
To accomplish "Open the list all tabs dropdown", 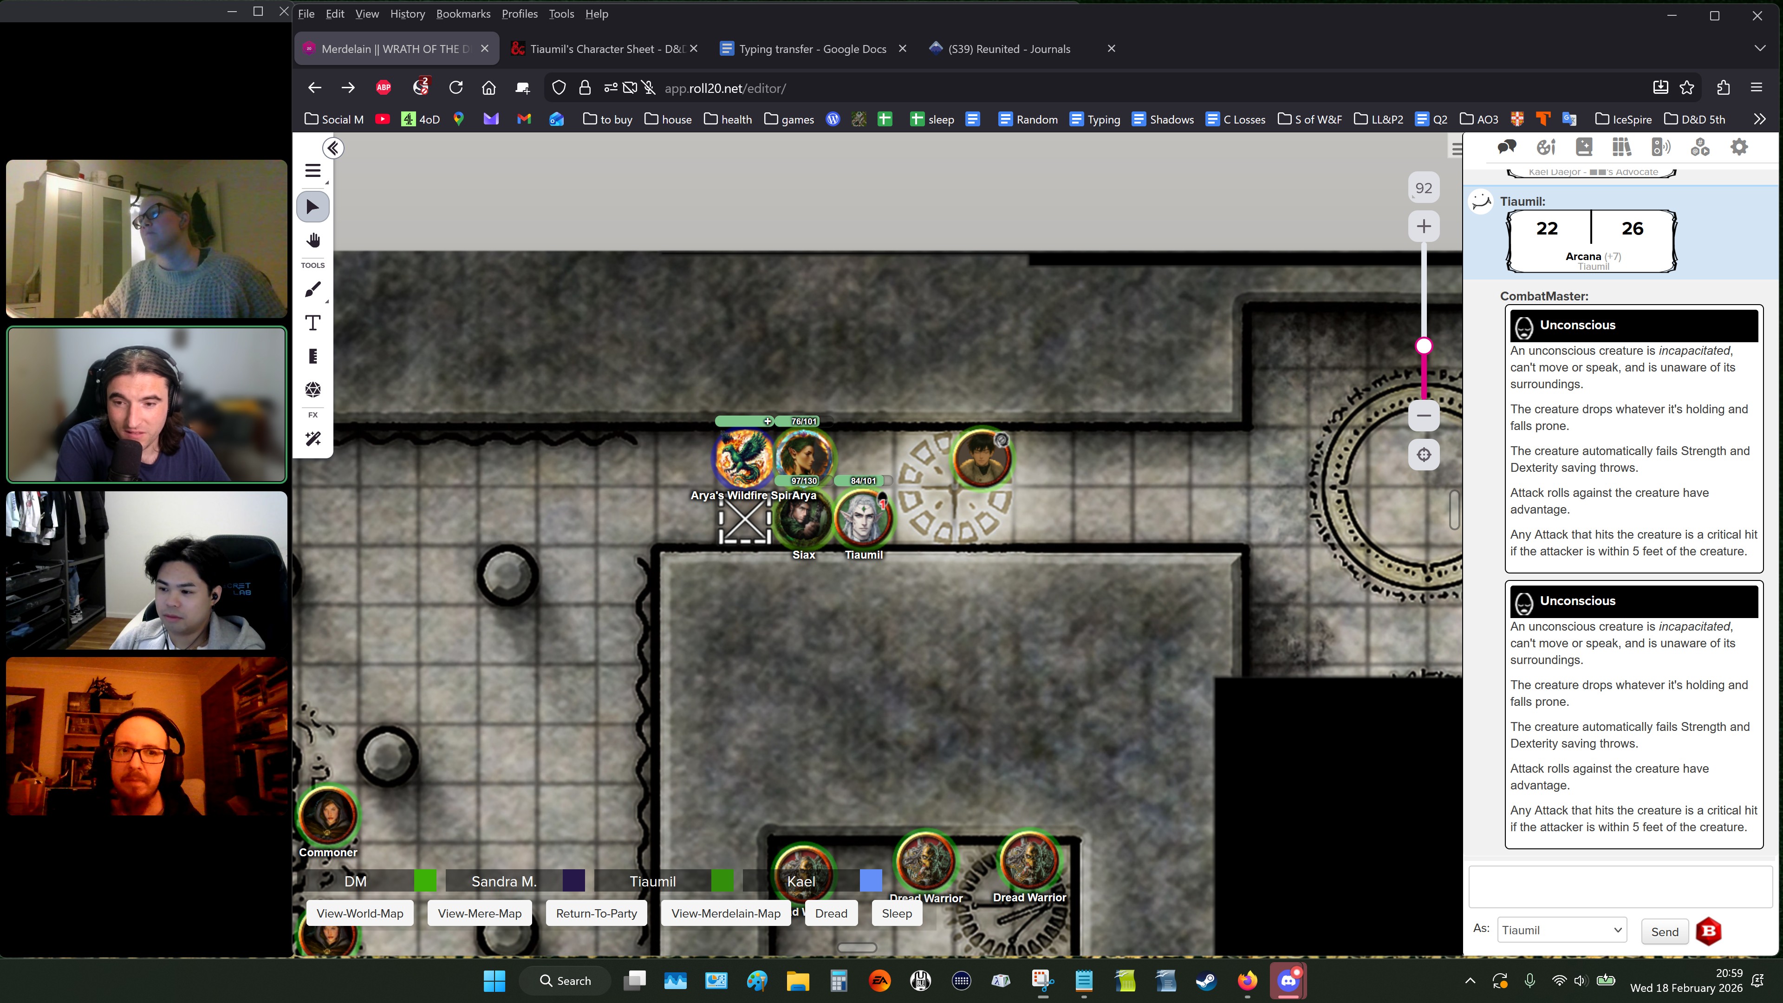I will [x=1759, y=48].
